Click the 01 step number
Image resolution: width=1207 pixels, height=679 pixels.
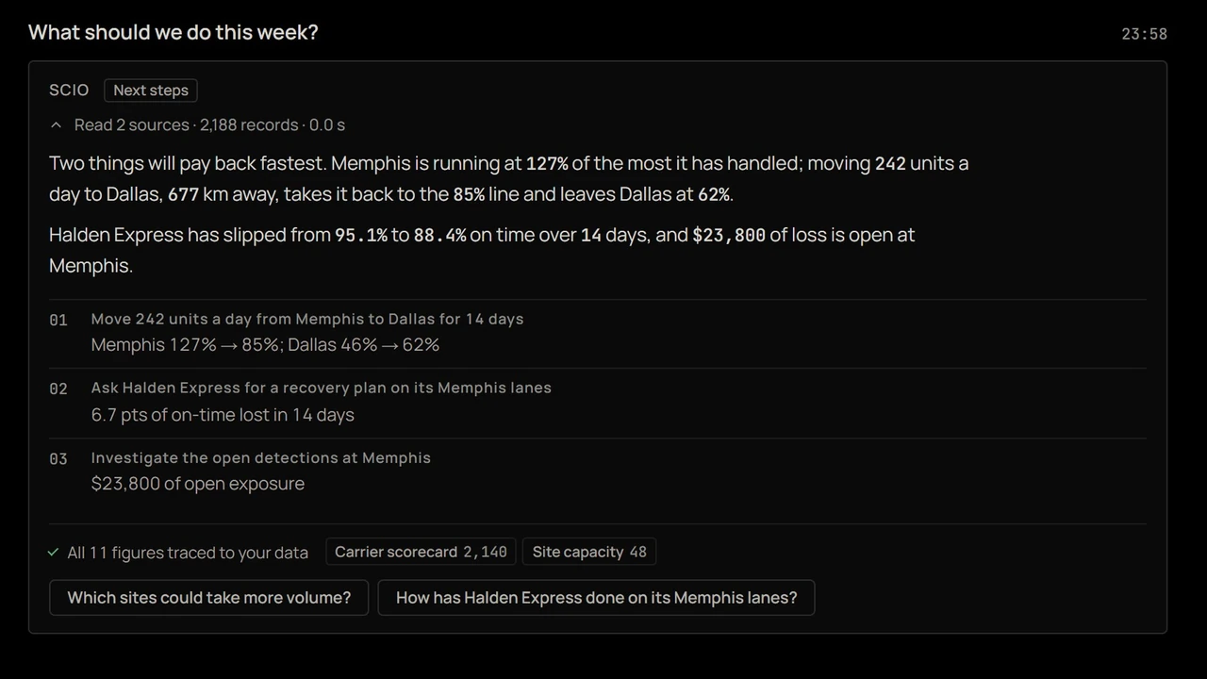(58, 320)
